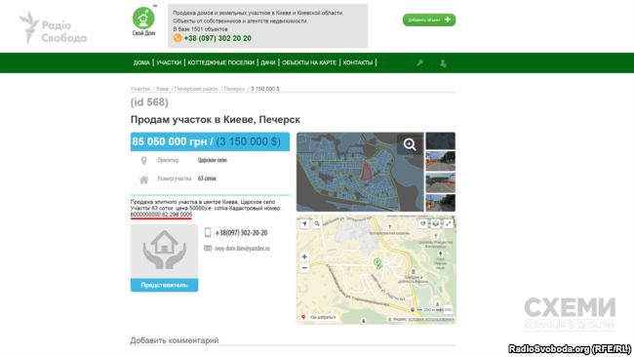This screenshot has width=634, height=357.
Task: Toggle traffic layer on Yandex map
Action: click(423, 223)
